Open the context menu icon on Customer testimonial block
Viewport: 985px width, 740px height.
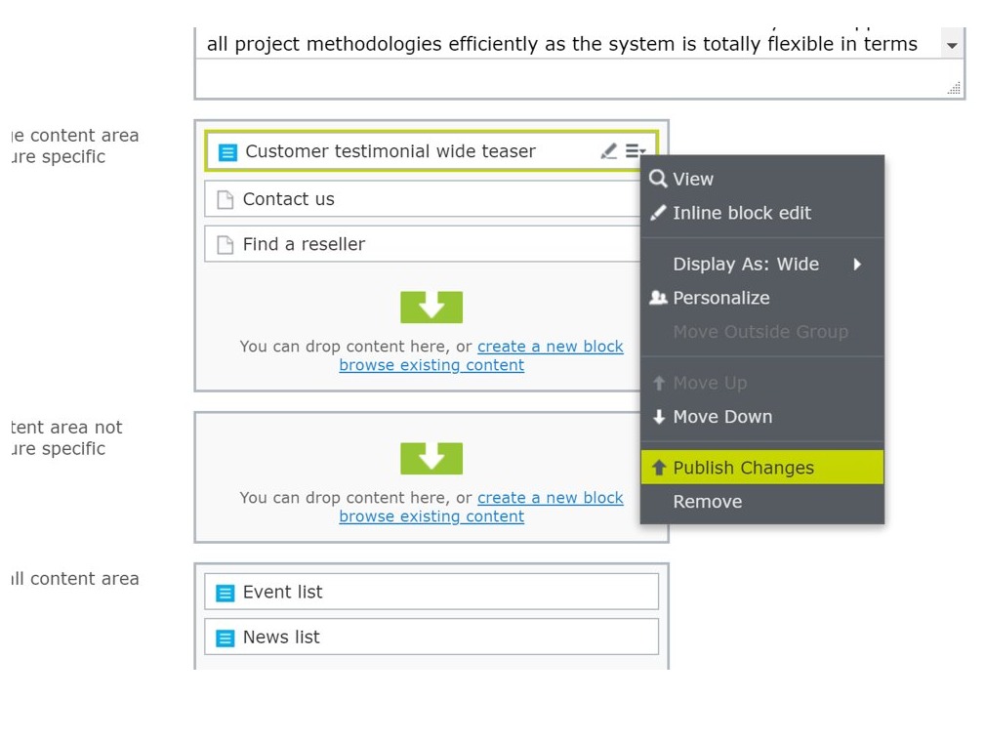pos(636,151)
